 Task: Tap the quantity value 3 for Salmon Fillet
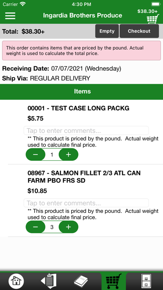52,227
